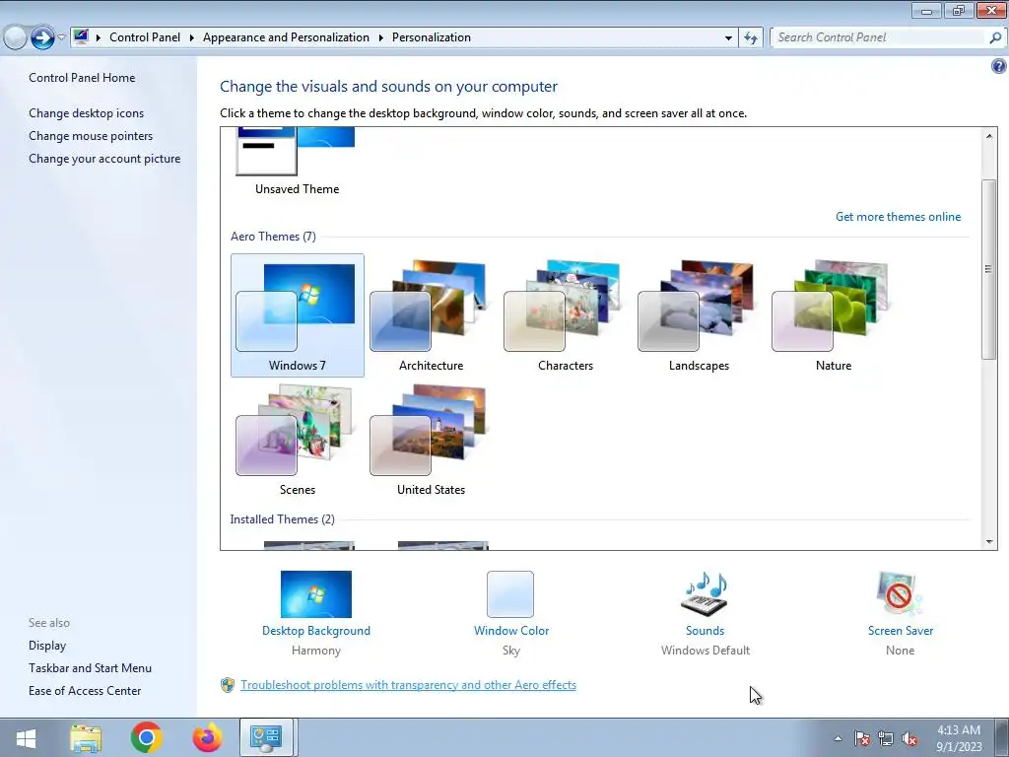Open Taskbar and Start Menu link
Viewport: 1009px width, 757px height.
click(x=90, y=668)
